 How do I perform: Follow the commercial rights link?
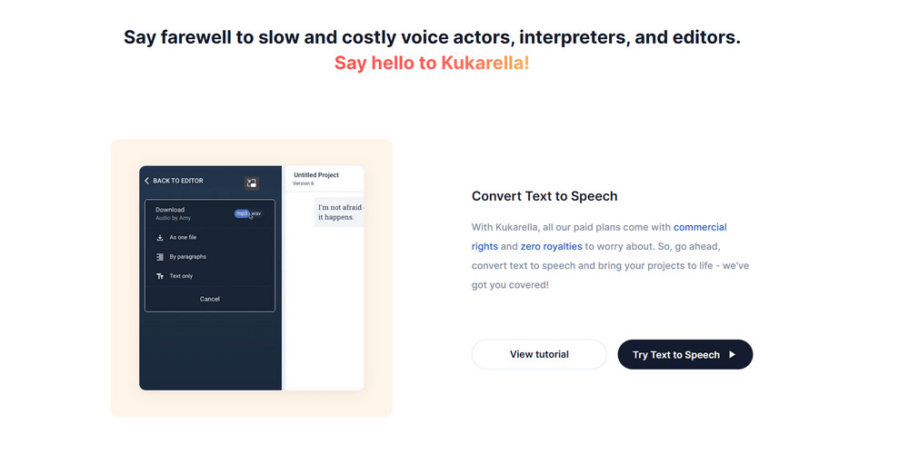(x=700, y=227)
